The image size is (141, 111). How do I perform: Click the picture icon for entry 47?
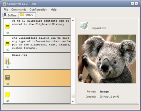pyautogui.click(x=8, y=78)
